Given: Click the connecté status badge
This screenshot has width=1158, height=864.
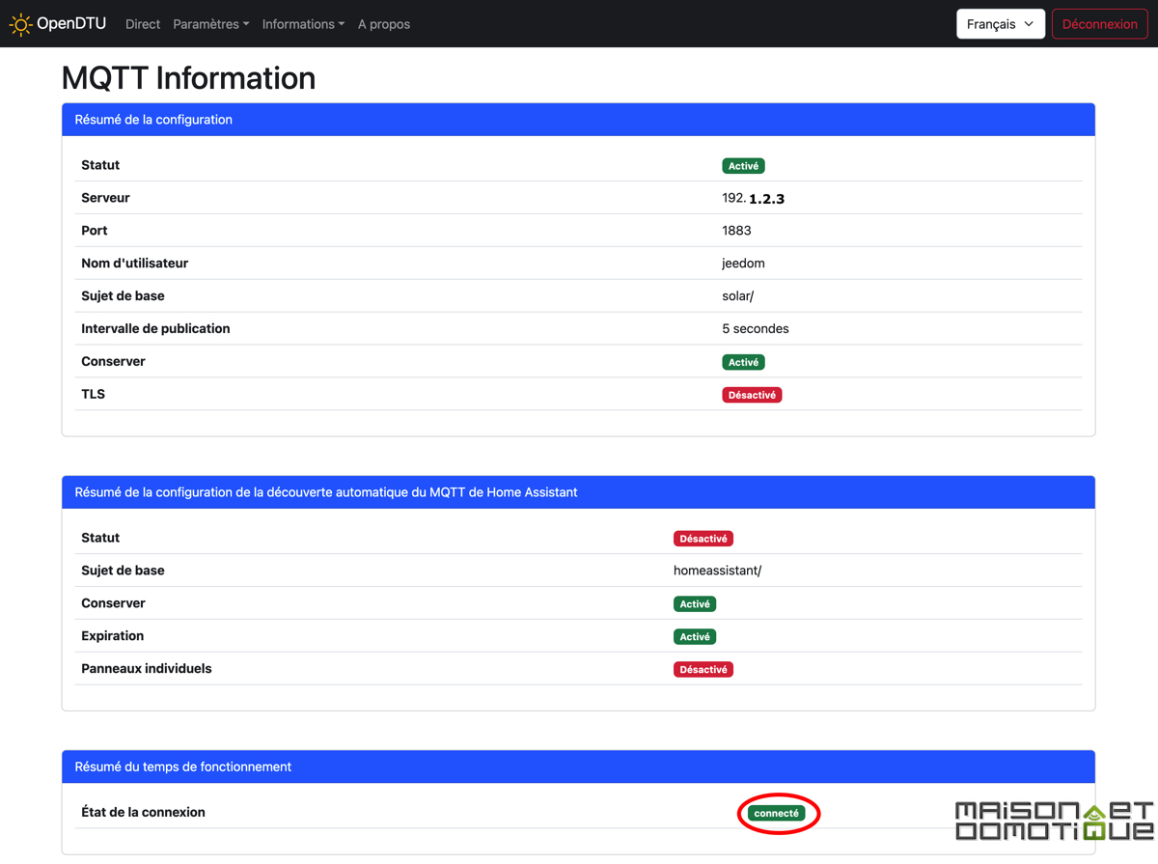Looking at the screenshot, I should point(777,814).
